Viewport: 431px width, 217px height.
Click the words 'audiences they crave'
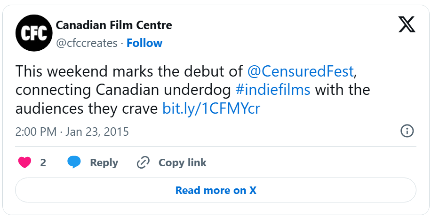tap(87, 108)
